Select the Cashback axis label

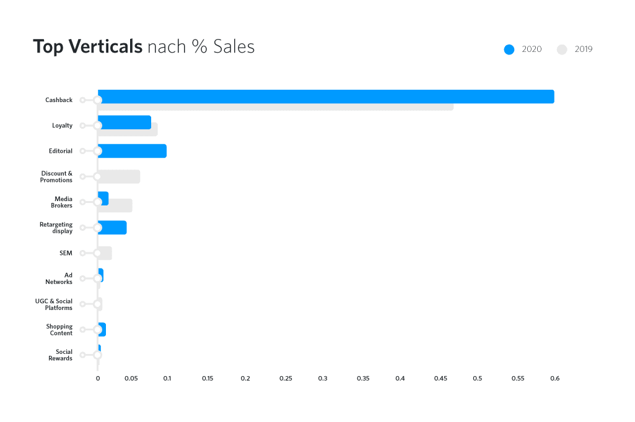59,100
